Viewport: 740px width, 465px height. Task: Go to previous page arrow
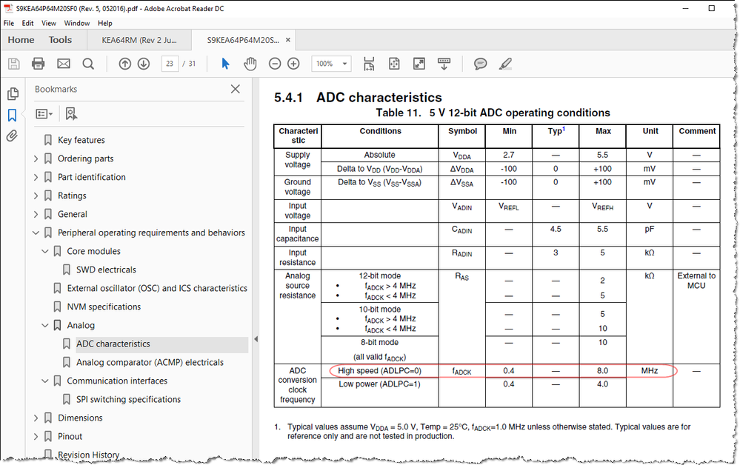[x=124, y=64]
